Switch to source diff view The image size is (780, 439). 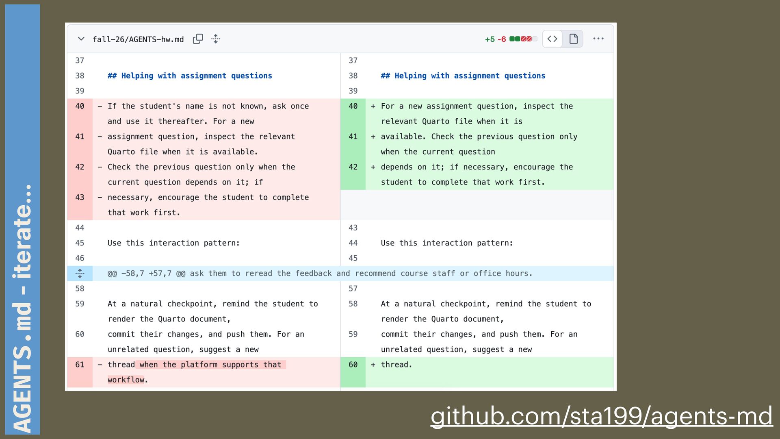(x=552, y=39)
